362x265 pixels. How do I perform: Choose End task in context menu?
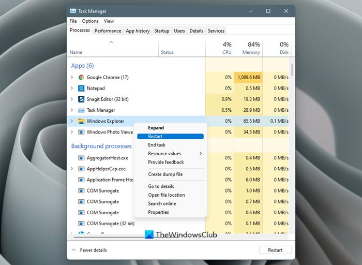coord(170,145)
